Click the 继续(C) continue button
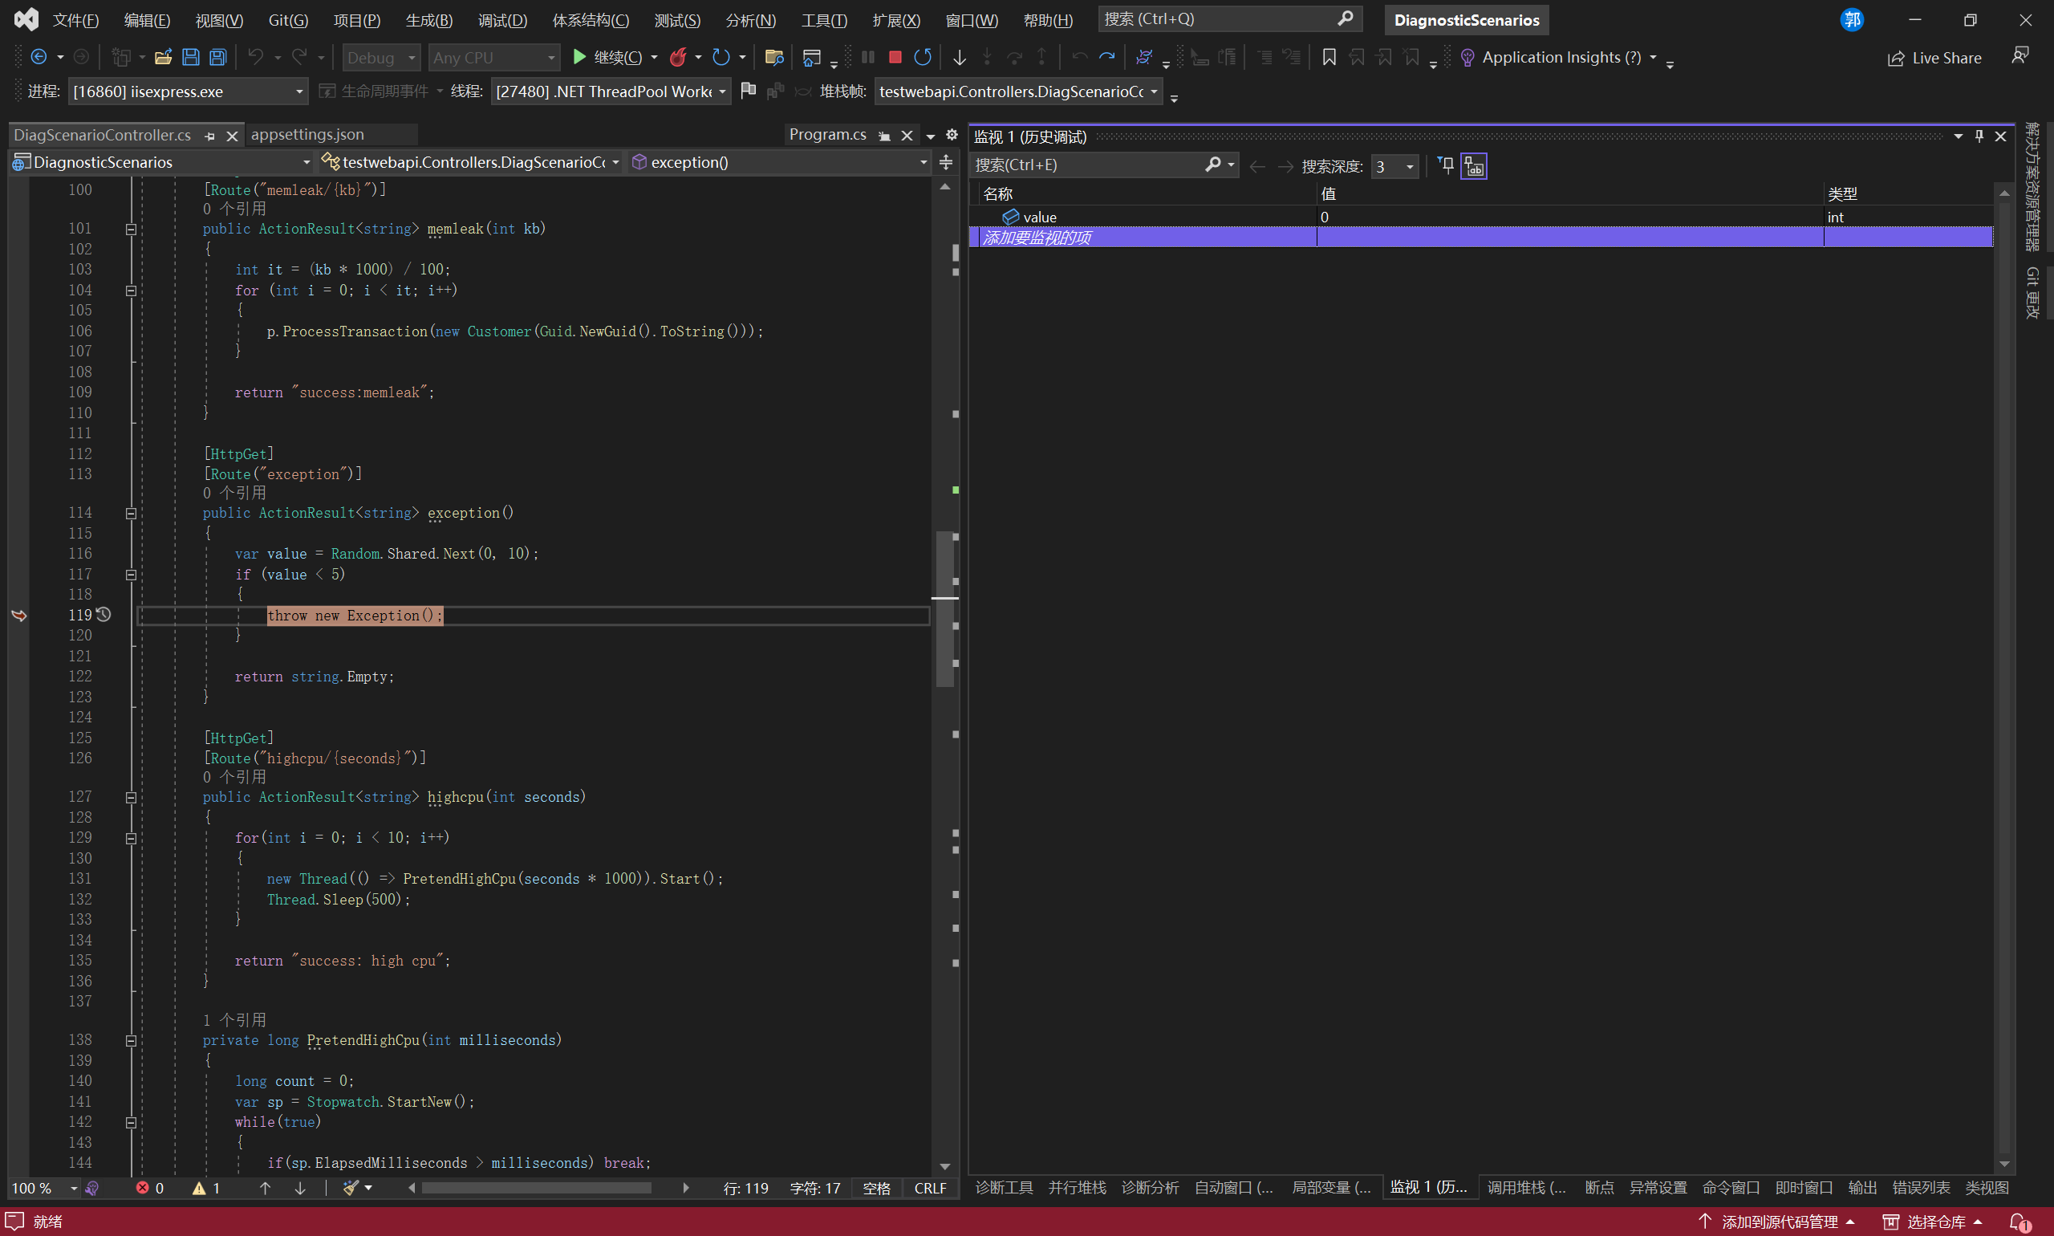This screenshot has width=2054, height=1236. coord(609,58)
